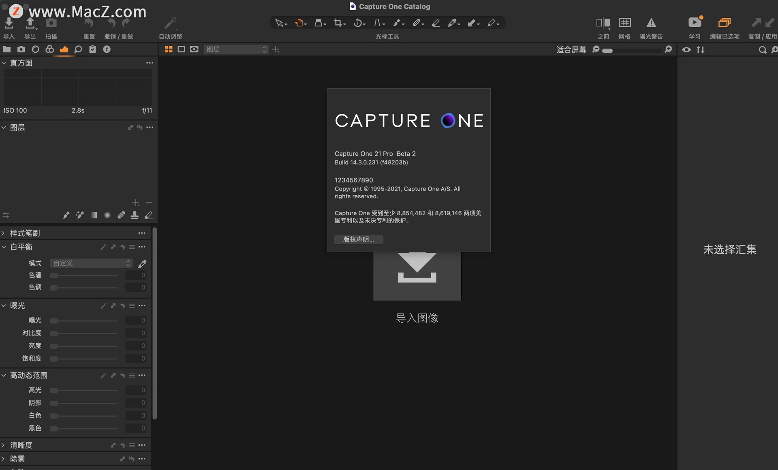This screenshot has width=778, height=470.
Task: Click the Highlight (高光) value field
Action: (136, 390)
